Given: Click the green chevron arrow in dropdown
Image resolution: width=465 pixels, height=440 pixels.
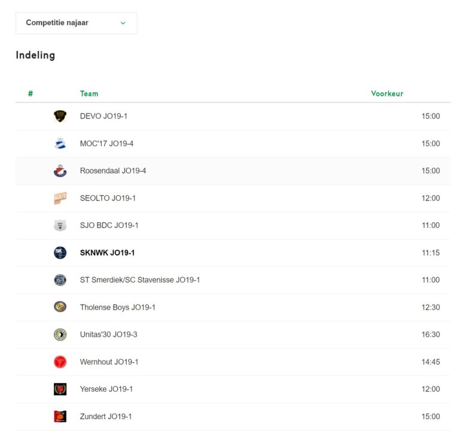Looking at the screenshot, I should pos(123,23).
